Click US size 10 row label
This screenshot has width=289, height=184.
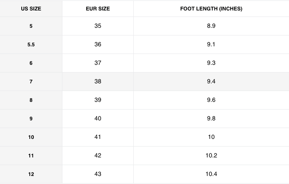click(31, 137)
